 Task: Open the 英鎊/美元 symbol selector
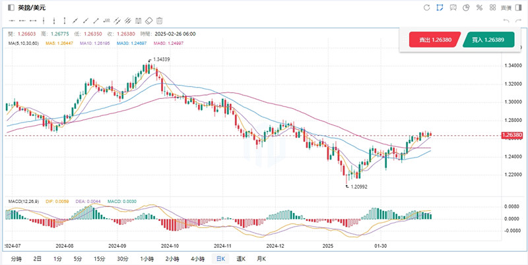pyautogui.click(x=29, y=8)
